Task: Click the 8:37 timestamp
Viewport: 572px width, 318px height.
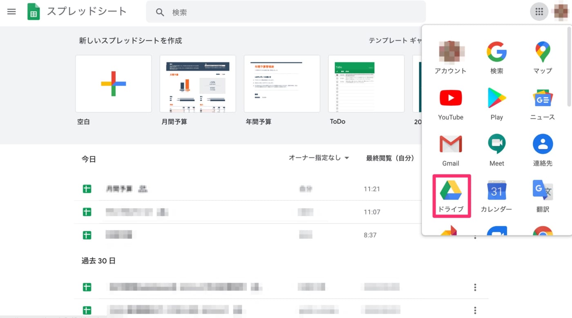Action: point(370,235)
